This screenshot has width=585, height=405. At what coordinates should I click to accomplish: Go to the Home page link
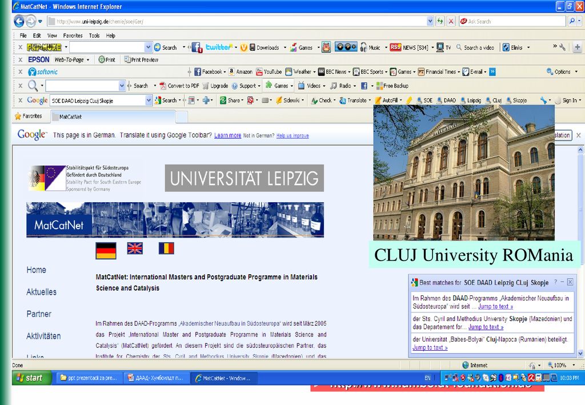coord(36,270)
